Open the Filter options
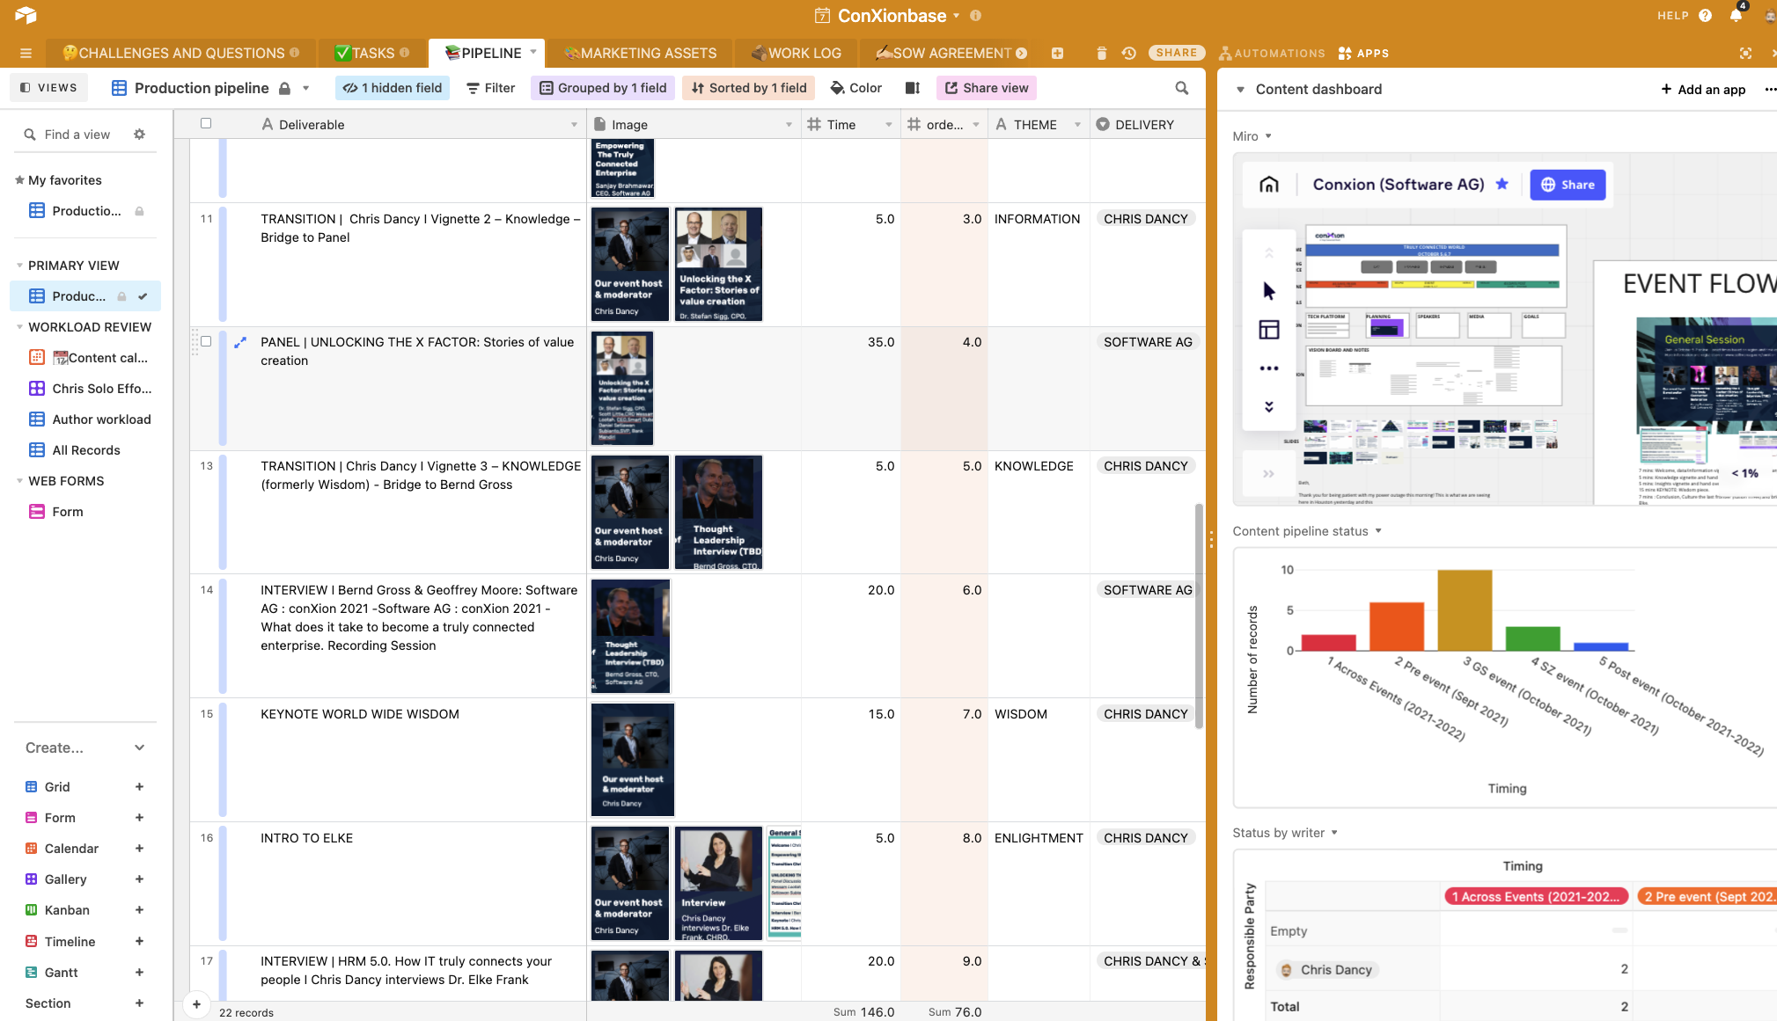This screenshot has height=1021, width=1777. point(490,88)
